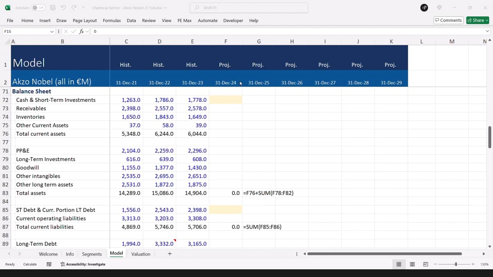
Task: Click the Comments button
Action: (449, 20)
